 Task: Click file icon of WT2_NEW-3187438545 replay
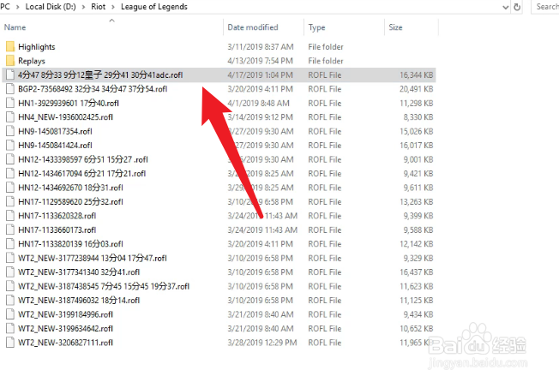10,286
